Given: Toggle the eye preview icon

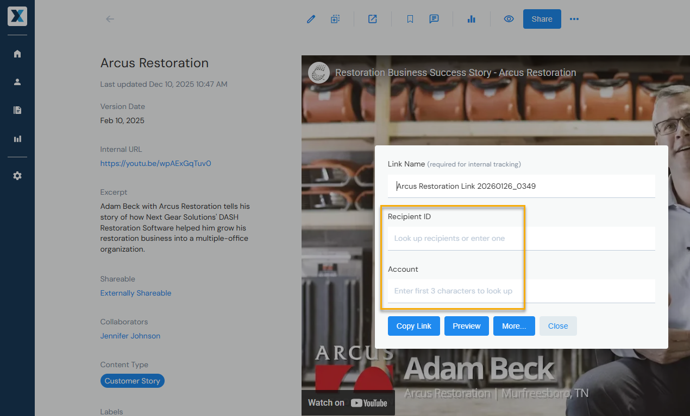Looking at the screenshot, I should pos(509,19).
